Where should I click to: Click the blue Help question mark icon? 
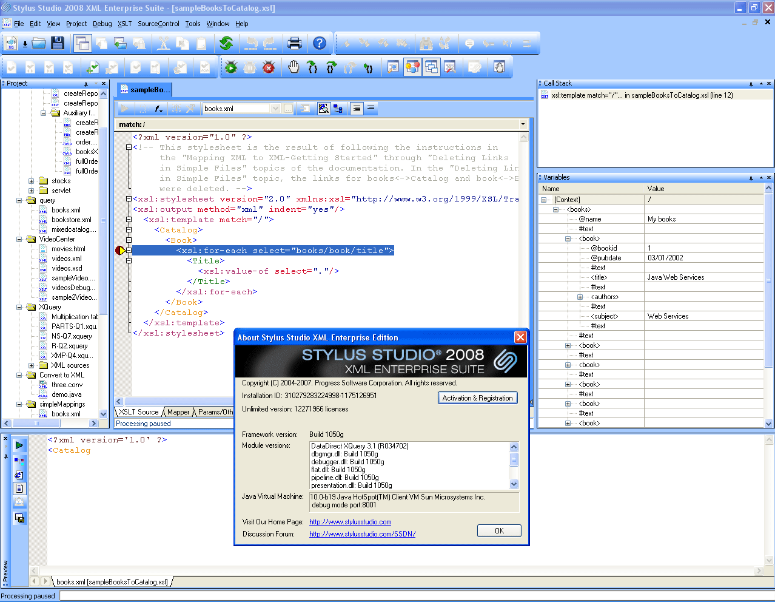coord(320,43)
